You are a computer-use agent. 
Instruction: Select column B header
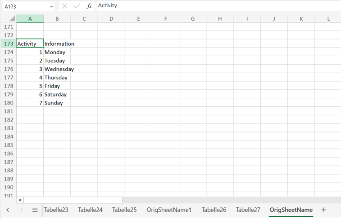(x=57, y=19)
